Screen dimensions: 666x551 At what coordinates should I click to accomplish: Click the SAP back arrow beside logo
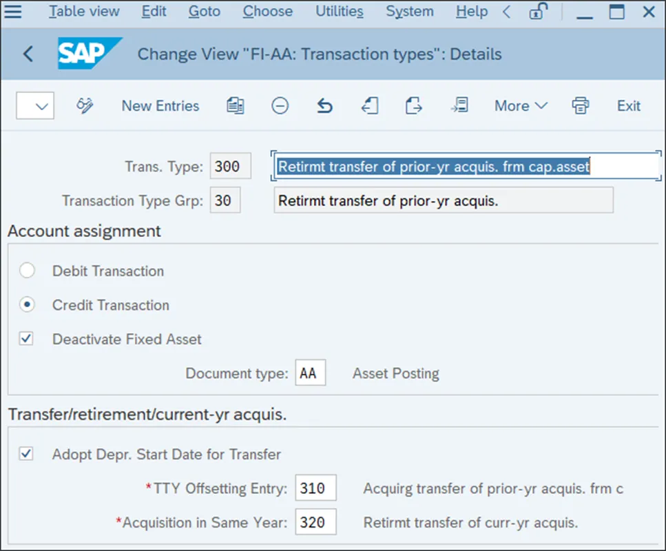(x=28, y=54)
